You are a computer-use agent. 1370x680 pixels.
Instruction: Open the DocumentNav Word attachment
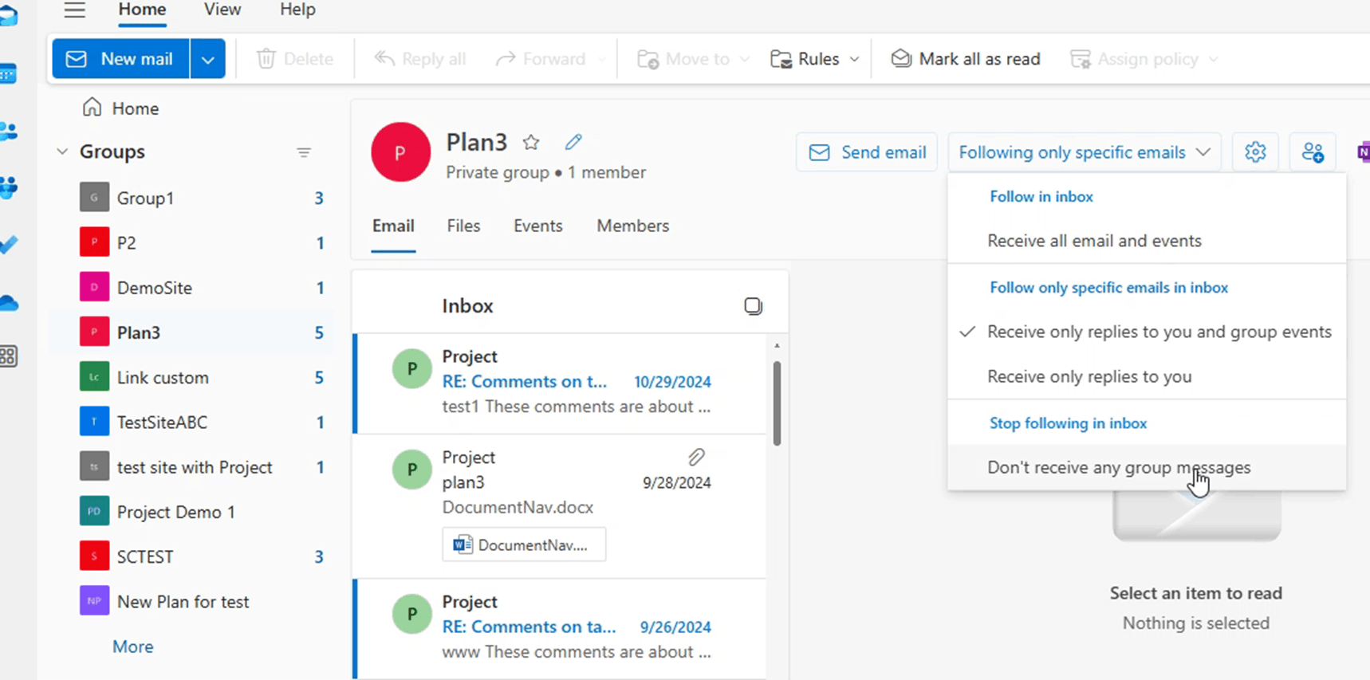point(524,545)
